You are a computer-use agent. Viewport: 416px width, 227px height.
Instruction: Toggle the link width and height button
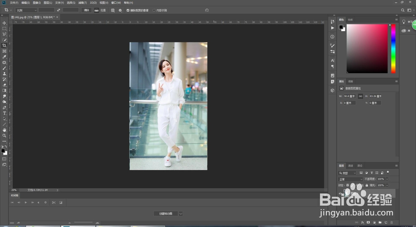click(361, 96)
